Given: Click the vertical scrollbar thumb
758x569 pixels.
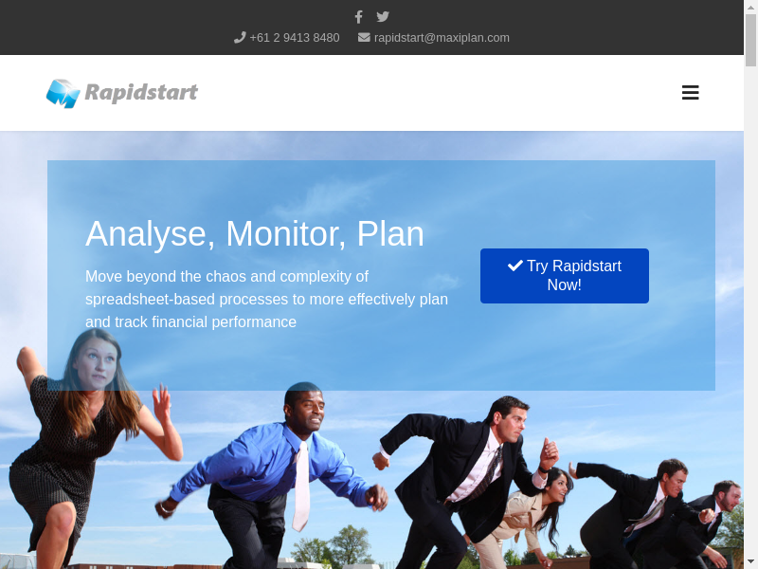Looking at the screenshot, I should (x=750, y=40).
